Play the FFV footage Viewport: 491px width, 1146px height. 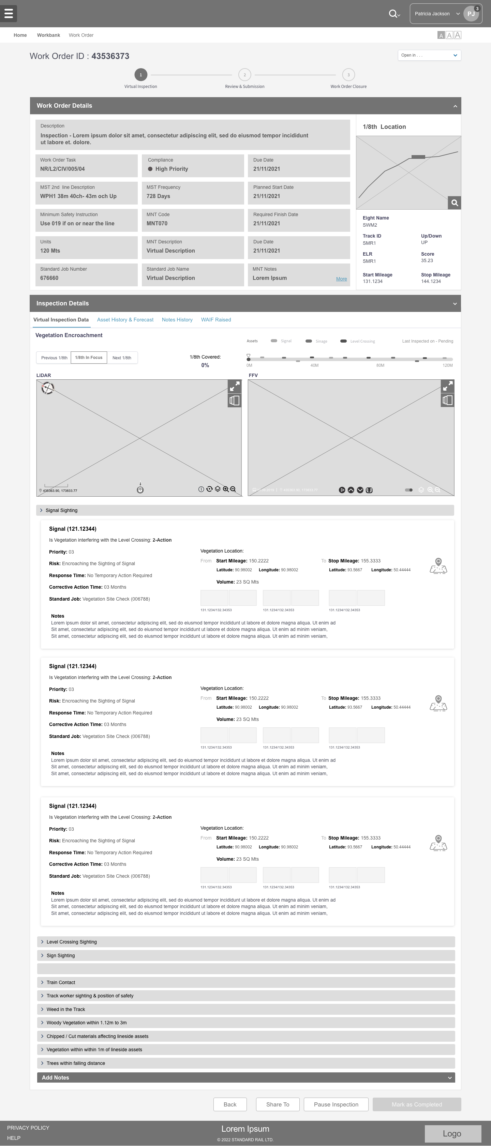(x=342, y=490)
